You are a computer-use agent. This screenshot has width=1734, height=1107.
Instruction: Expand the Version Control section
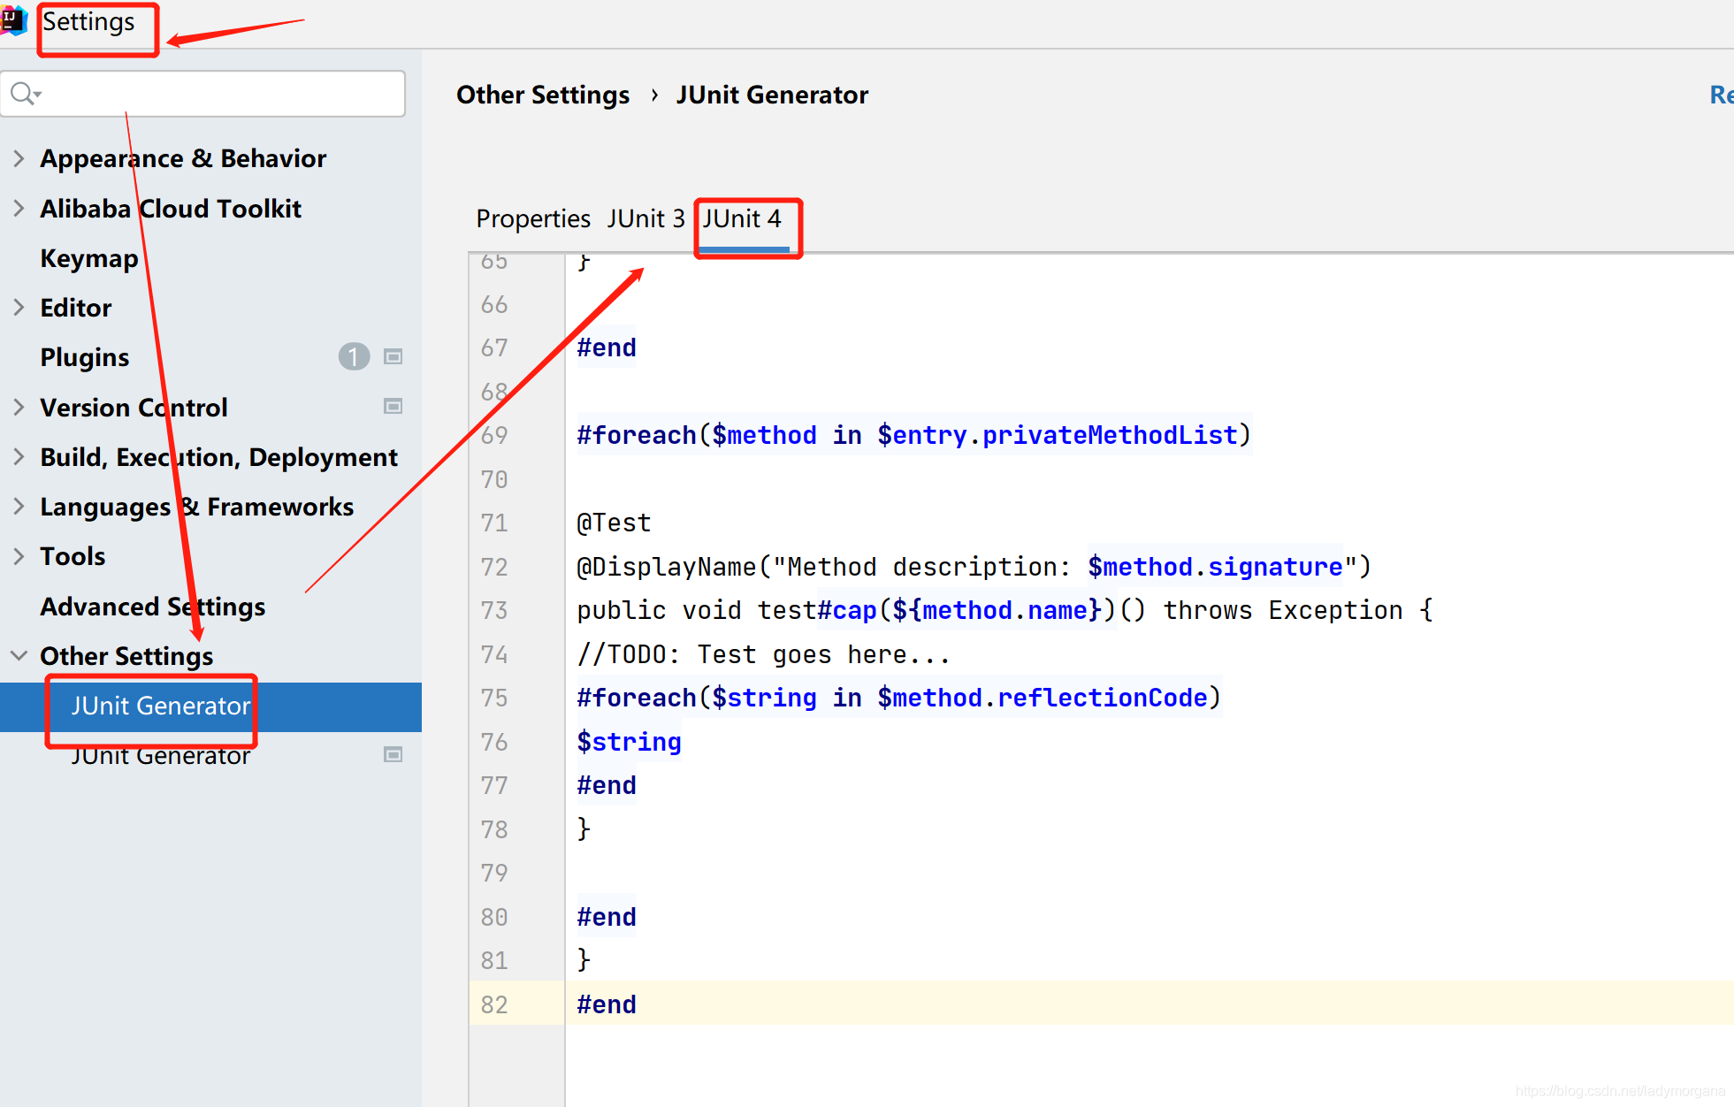coord(19,406)
